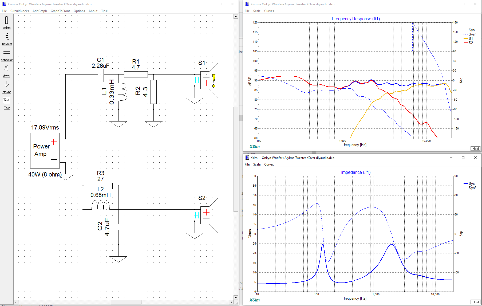Choose the plain Text label tool
The image size is (482, 306).
point(6,100)
